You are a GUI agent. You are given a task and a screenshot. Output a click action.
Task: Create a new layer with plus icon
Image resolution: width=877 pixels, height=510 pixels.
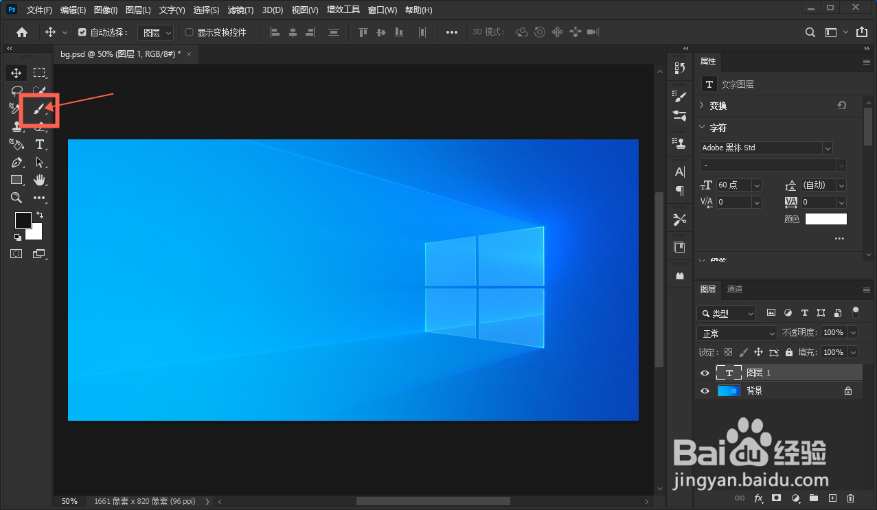point(832,498)
